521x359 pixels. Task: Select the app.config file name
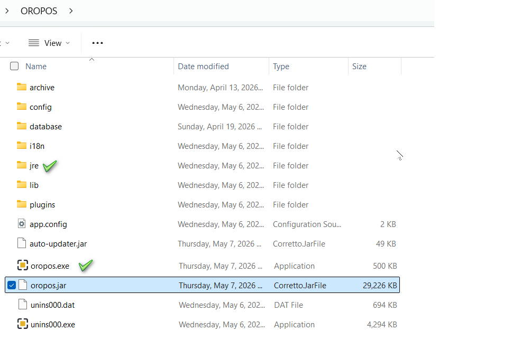(48, 224)
